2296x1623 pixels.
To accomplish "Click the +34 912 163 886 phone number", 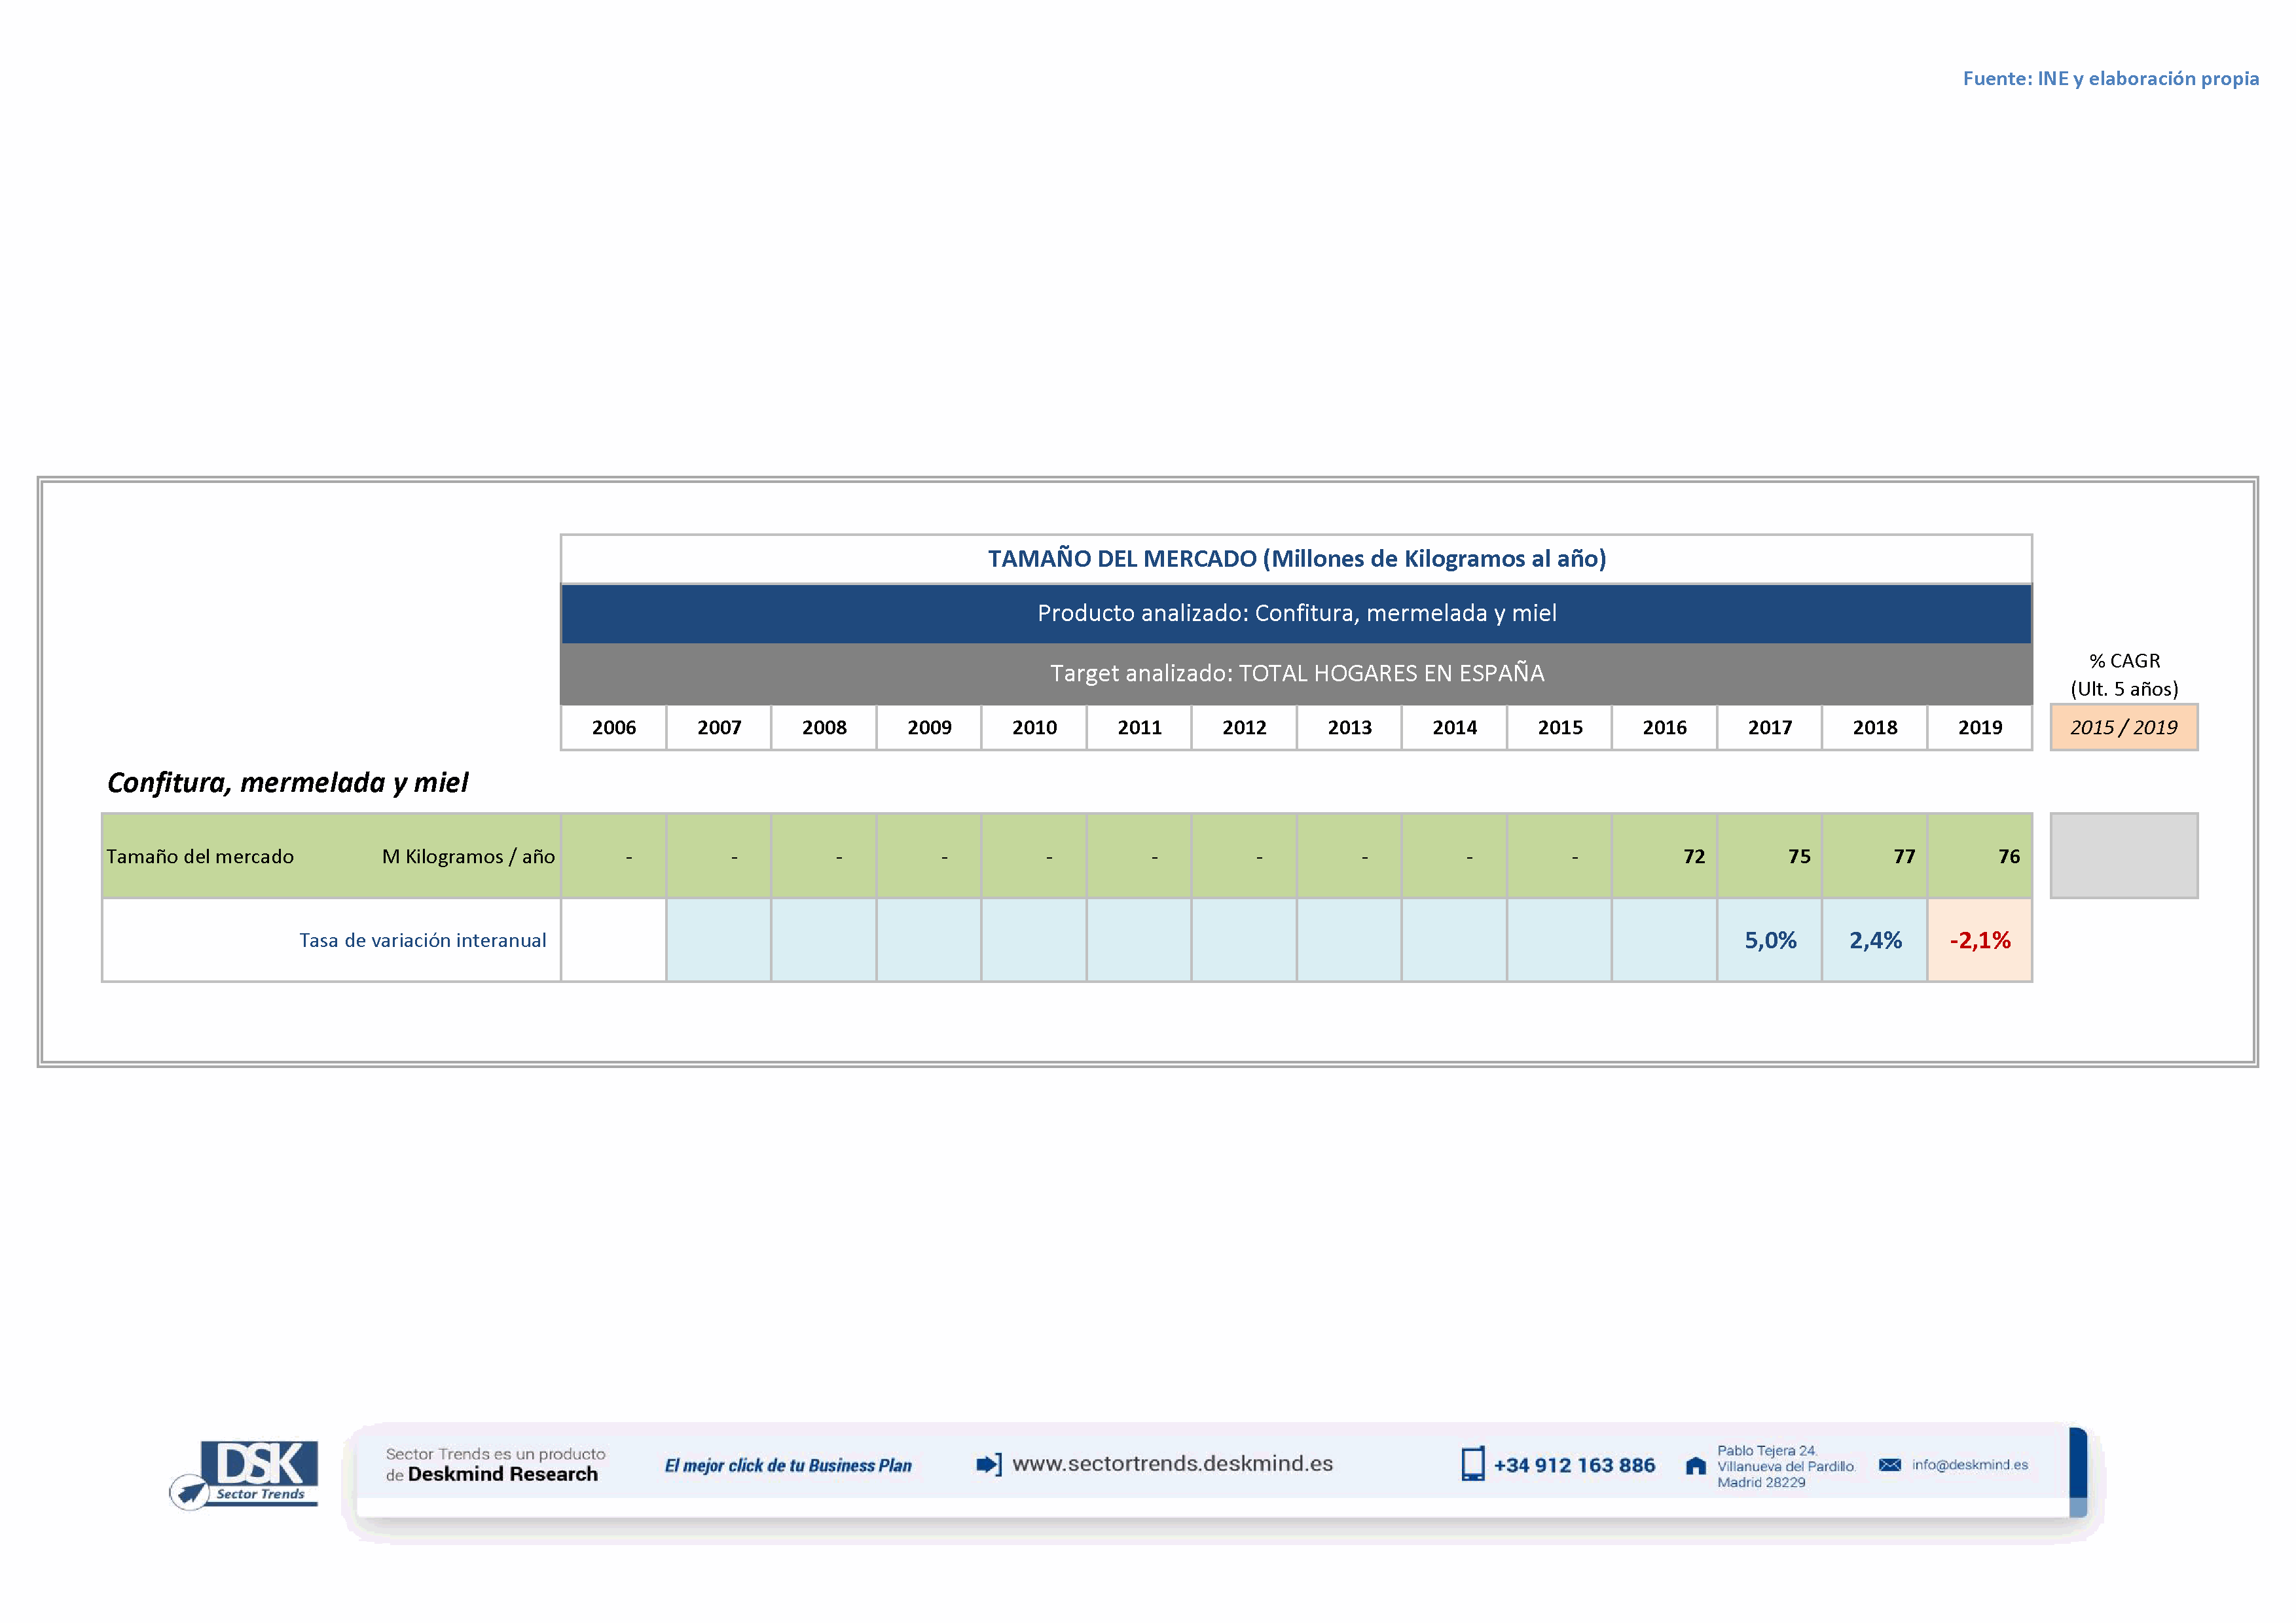I will pyautogui.click(x=1574, y=1466).
